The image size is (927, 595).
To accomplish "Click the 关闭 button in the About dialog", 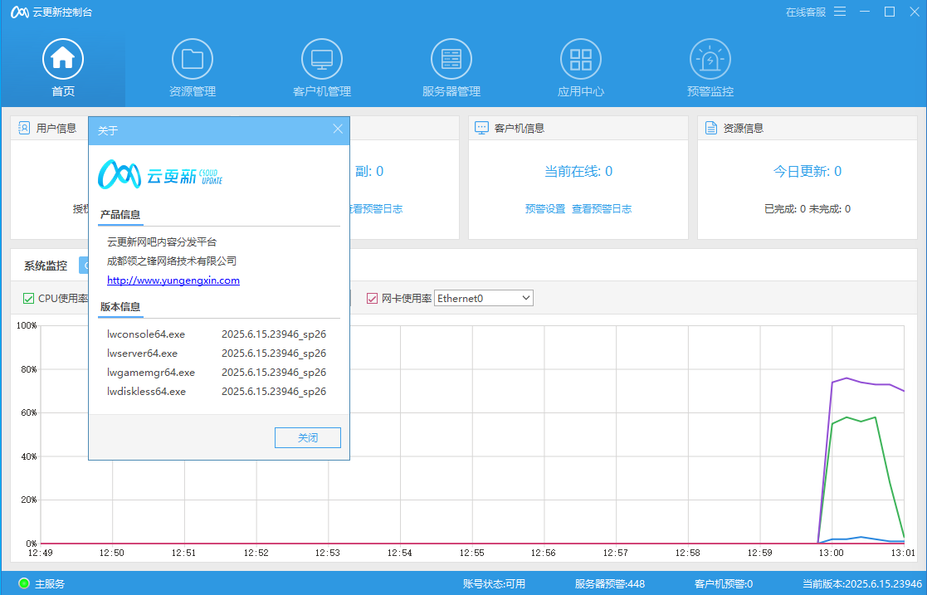I will point(308,437).
